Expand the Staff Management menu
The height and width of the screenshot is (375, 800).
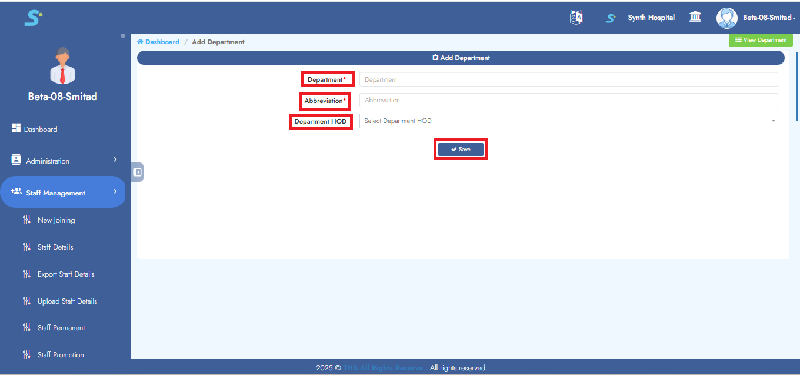coord(64,193)
